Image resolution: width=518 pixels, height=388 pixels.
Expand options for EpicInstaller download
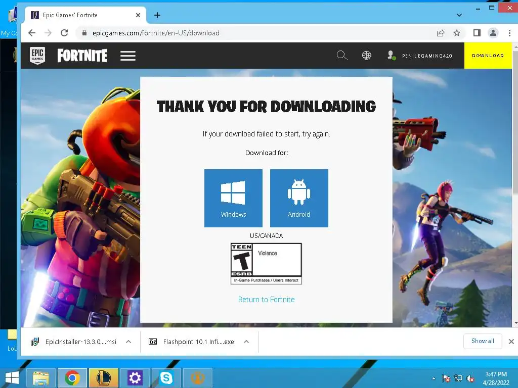pos(128,342)
